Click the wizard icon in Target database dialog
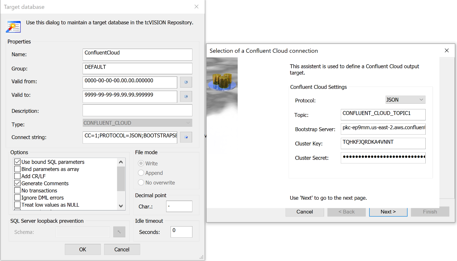This screenshot has height=261, width=457. click(x=13, y=27)
